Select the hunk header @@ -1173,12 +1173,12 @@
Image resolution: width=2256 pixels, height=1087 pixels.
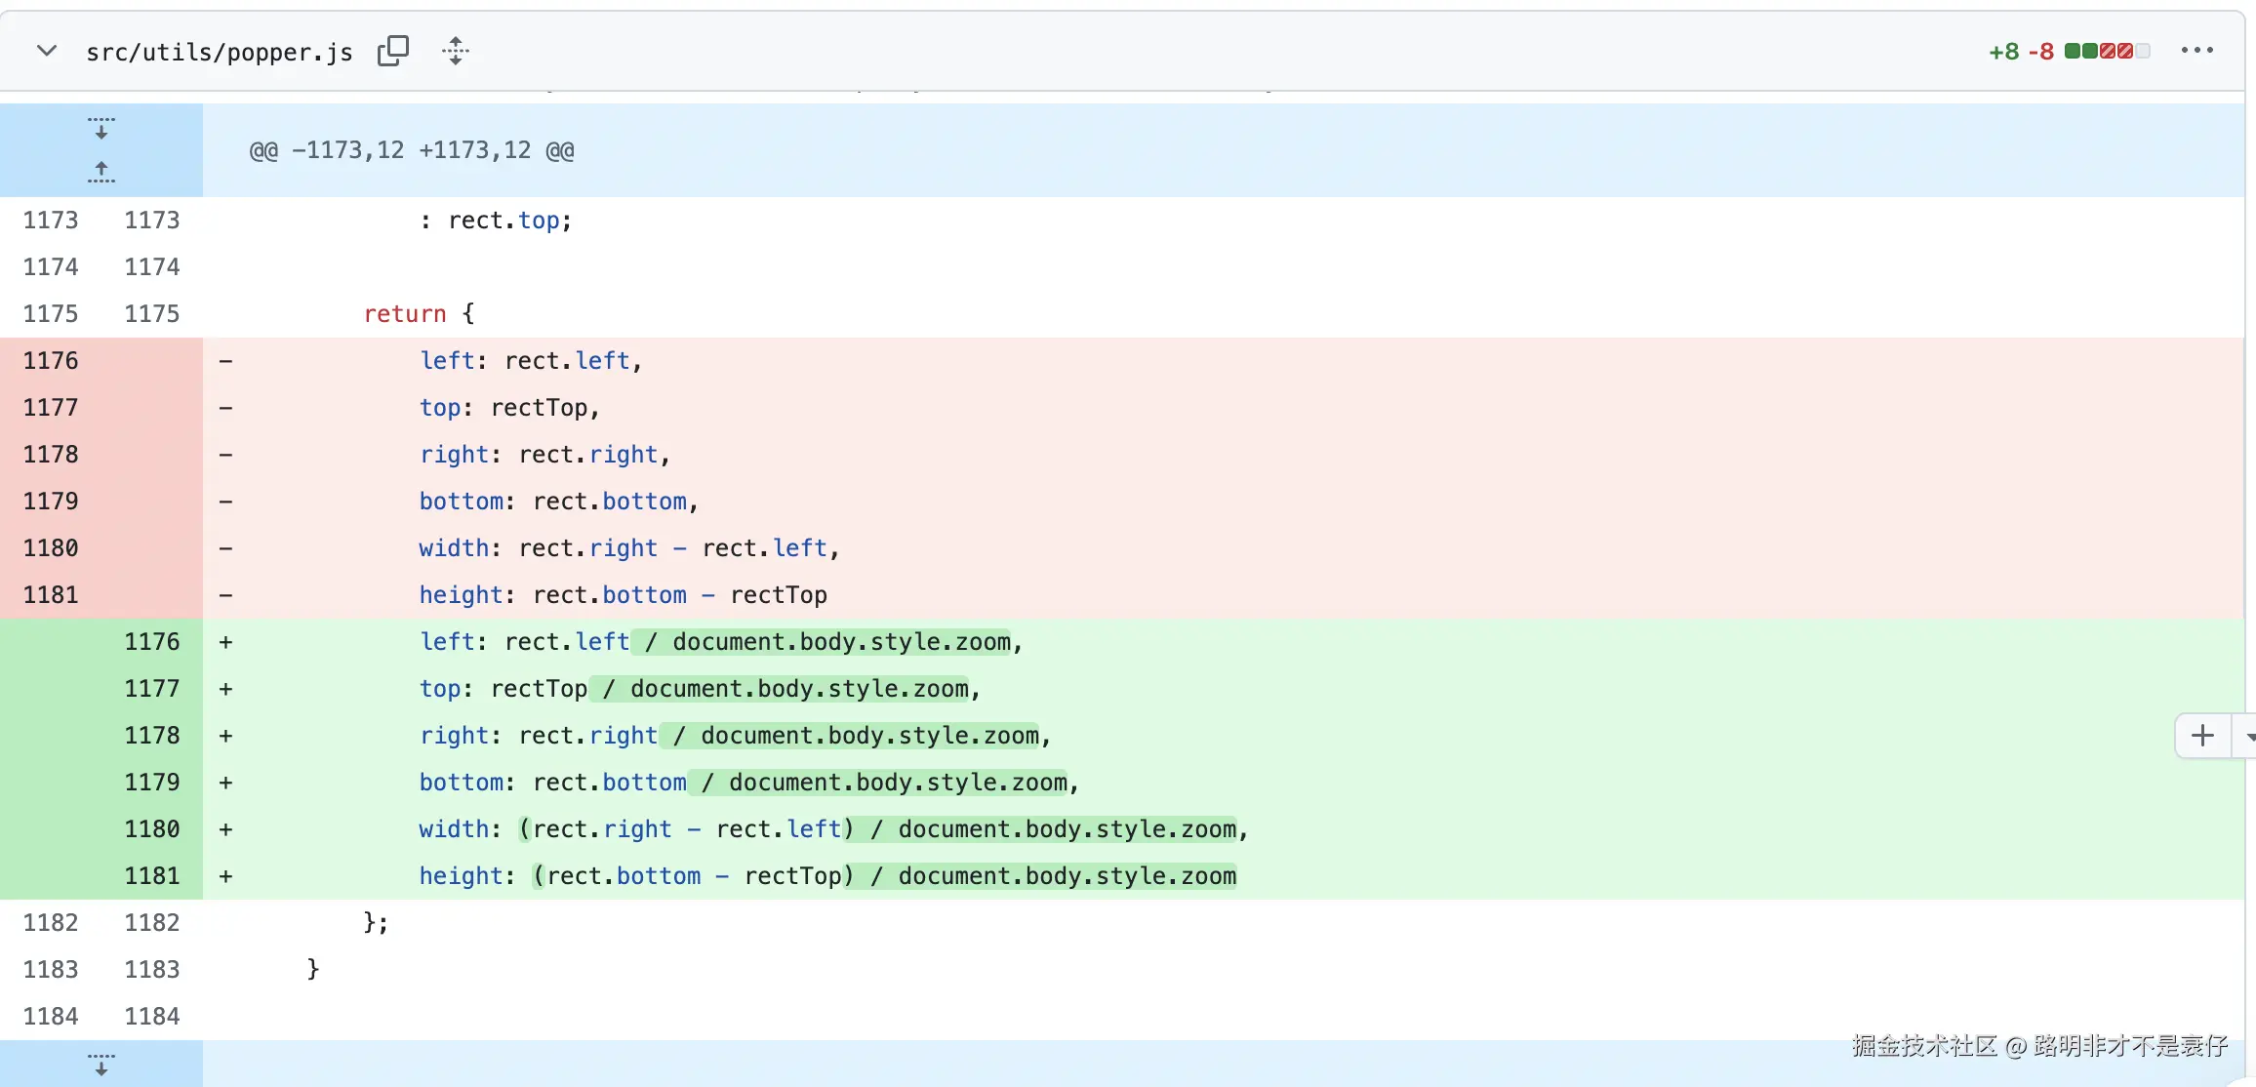[x=412, y=150]
